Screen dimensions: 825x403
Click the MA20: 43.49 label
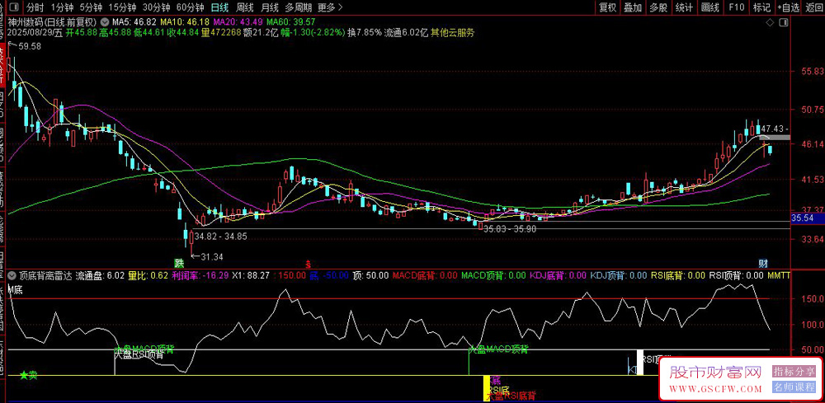(238, 22)
